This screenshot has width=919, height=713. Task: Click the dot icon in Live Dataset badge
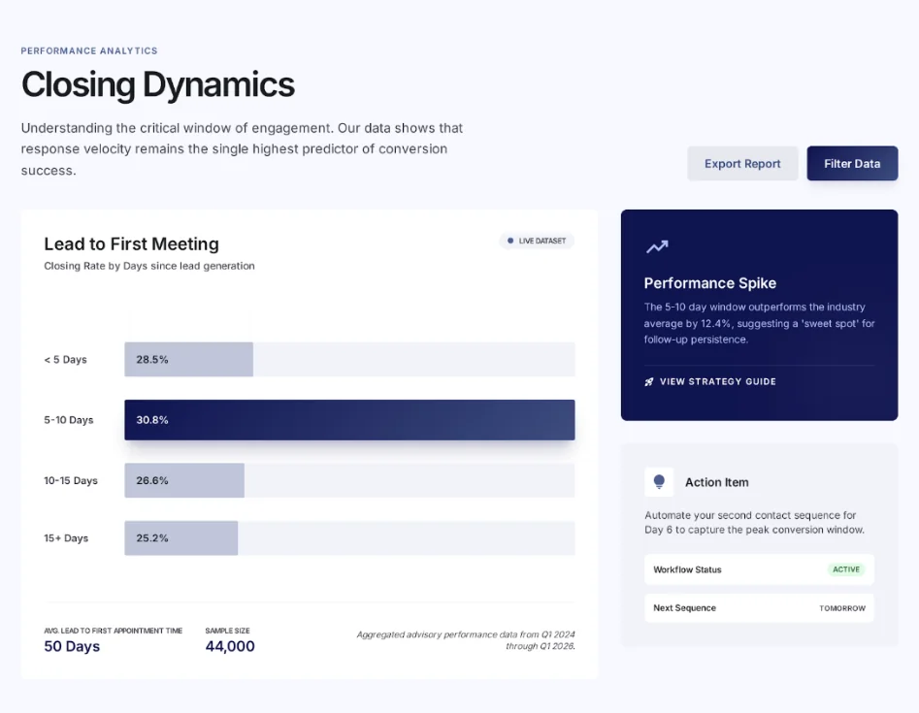[x=509, y=241]
